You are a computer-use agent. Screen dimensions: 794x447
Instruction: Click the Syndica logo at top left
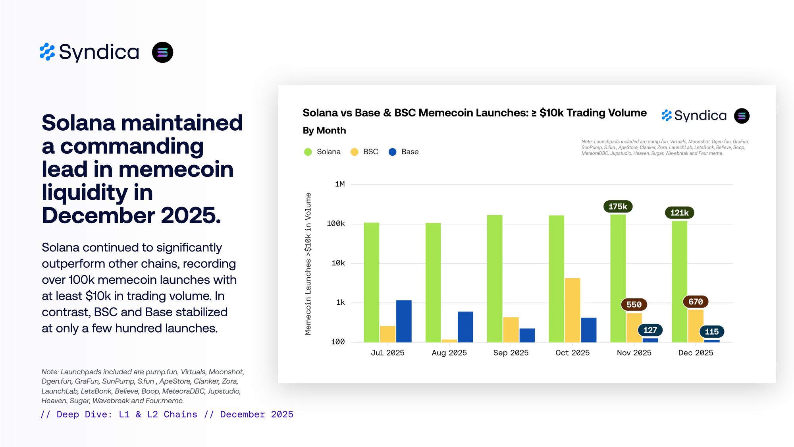[x=90, y=52]
